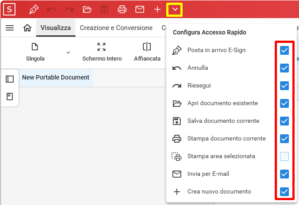The width and height of the screenshot is (299, 205).
Task: Click plus icon beside Crea nuovo documento
Action: pos(177,192)
